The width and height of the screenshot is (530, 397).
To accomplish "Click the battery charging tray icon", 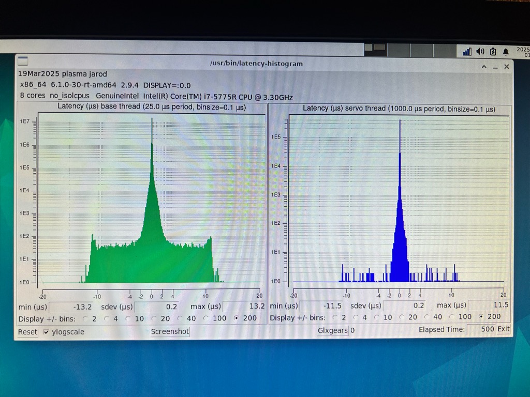I will [493, 52].
